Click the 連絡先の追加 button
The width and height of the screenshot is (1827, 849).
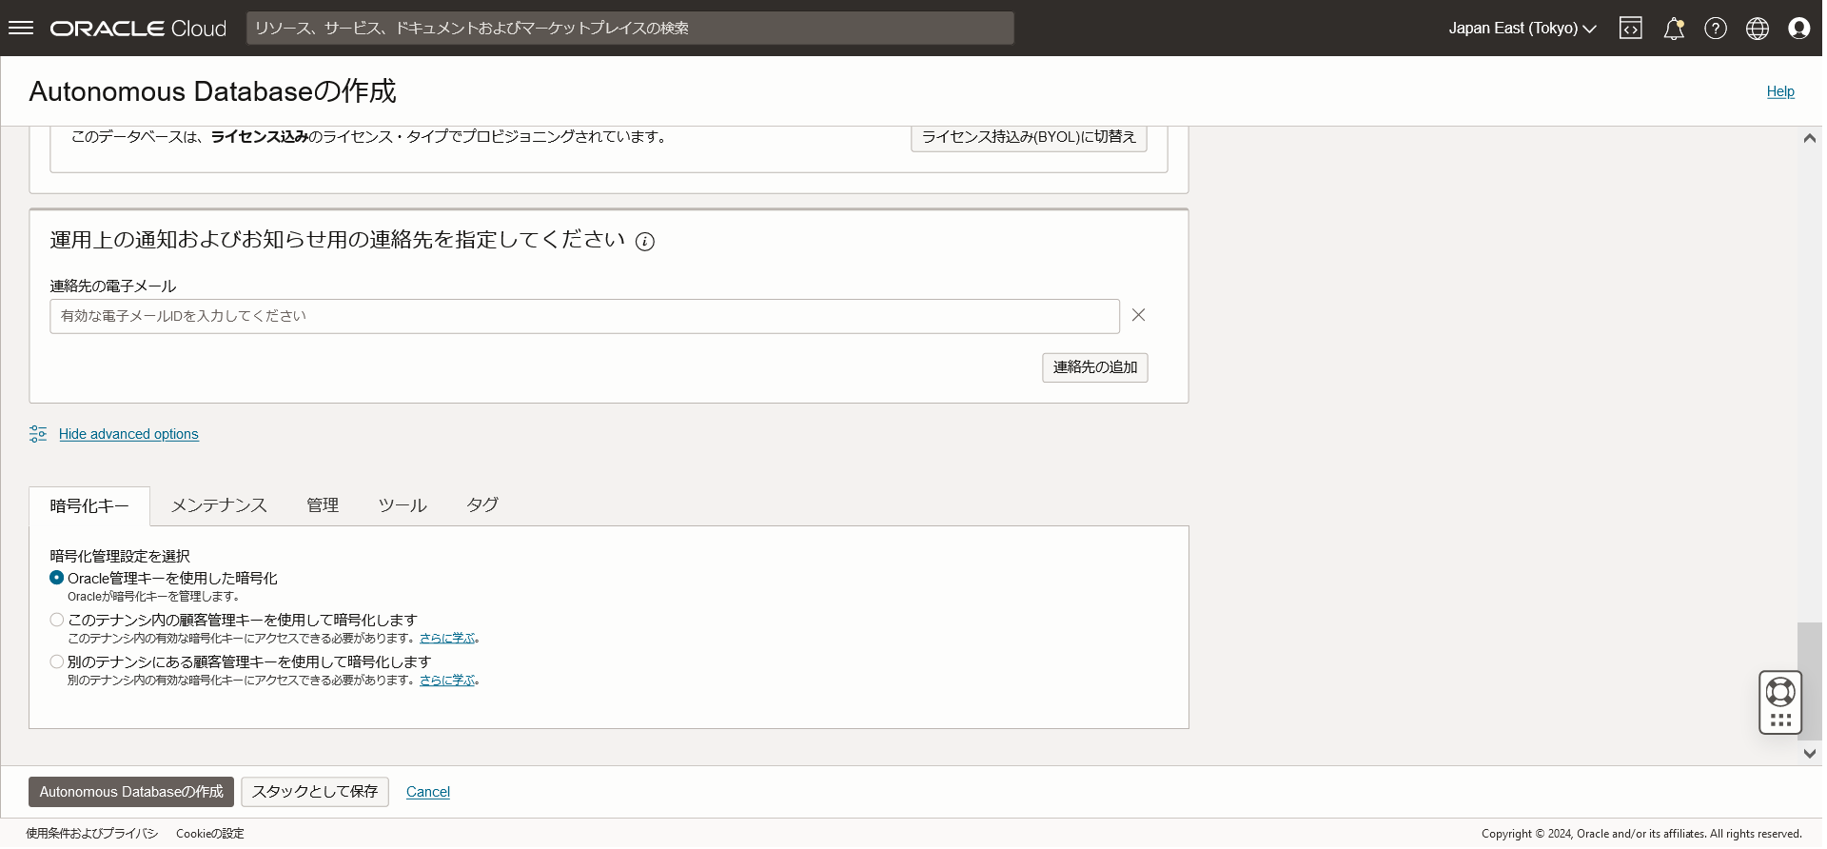(x=1095, y=367)
